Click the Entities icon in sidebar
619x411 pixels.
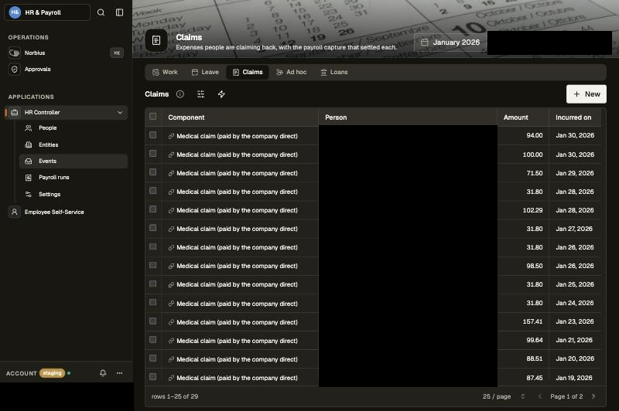tap(29, 145)
